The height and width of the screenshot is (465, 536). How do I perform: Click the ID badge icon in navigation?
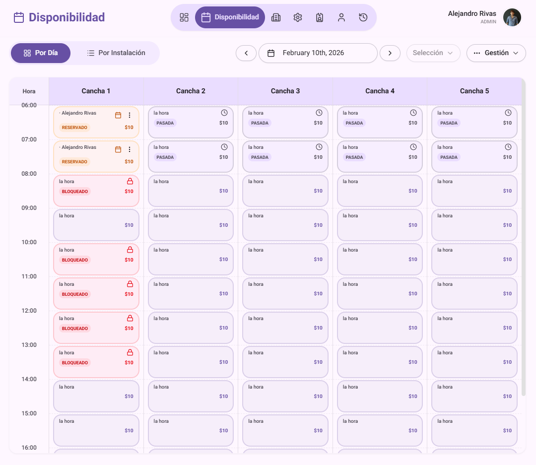[x=320, y=17]
